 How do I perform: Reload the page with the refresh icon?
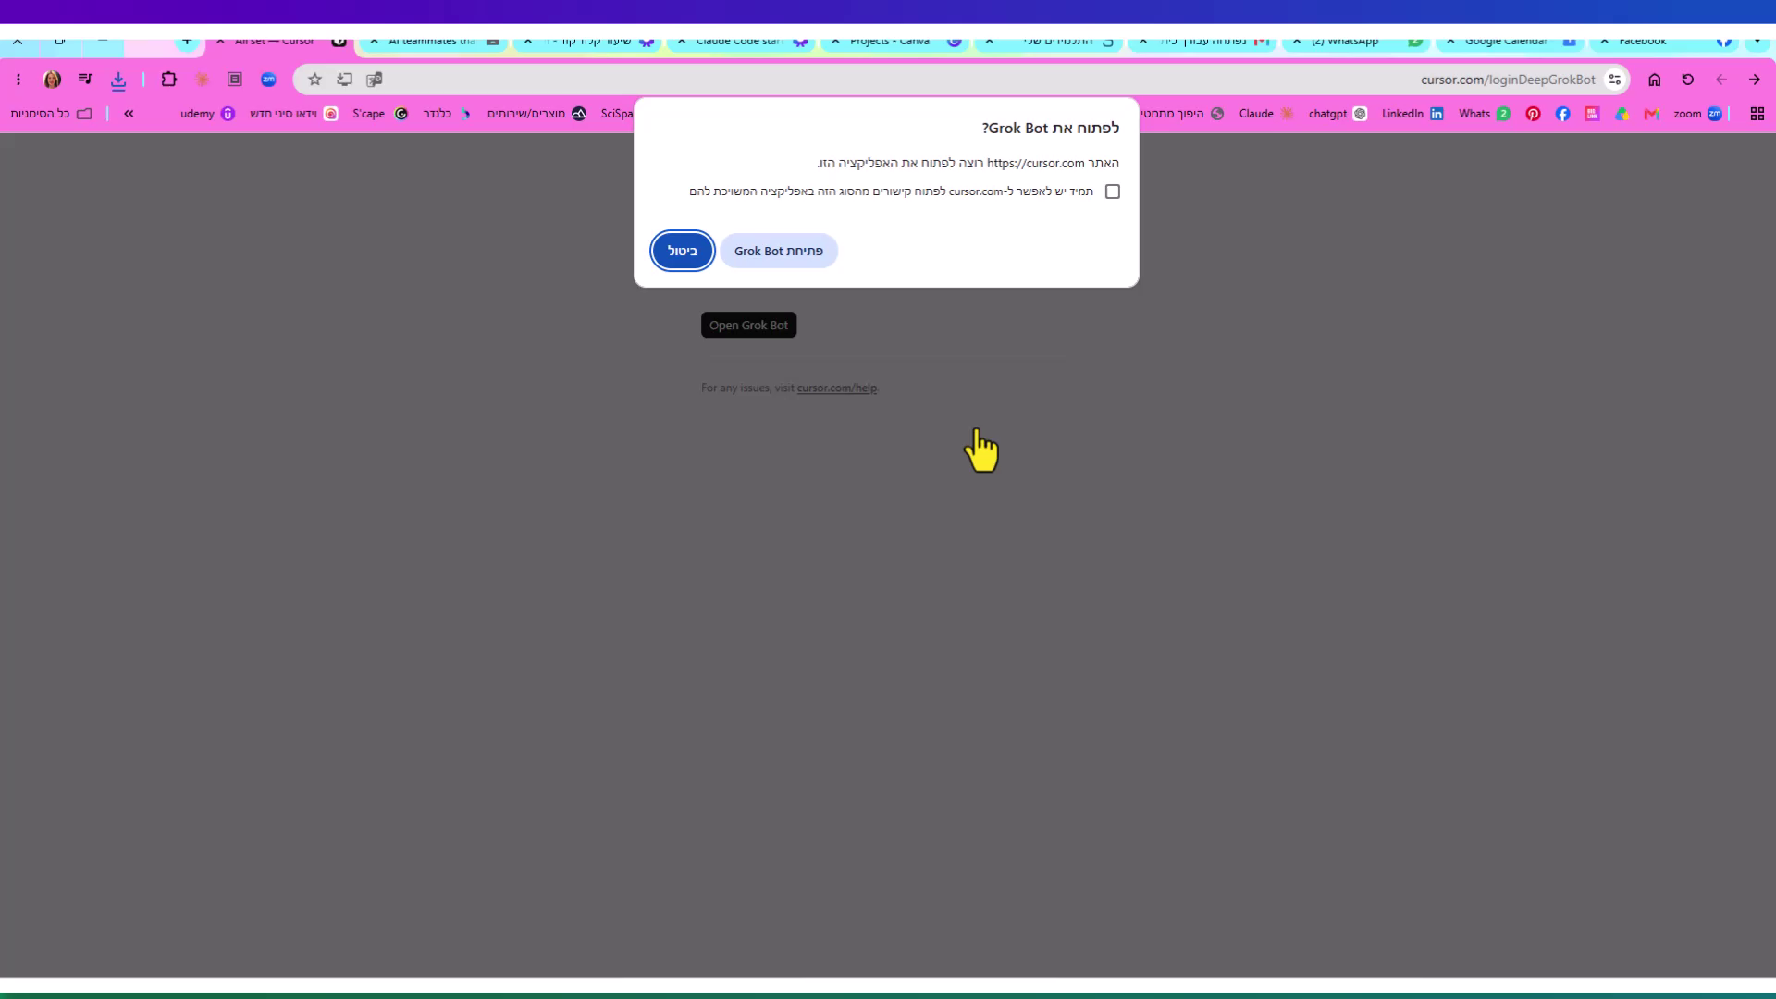pyautogui.click(x=1688, y=80)
